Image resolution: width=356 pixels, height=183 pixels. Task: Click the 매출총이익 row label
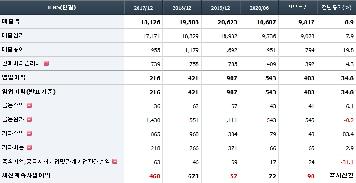[x=15, y=49]
